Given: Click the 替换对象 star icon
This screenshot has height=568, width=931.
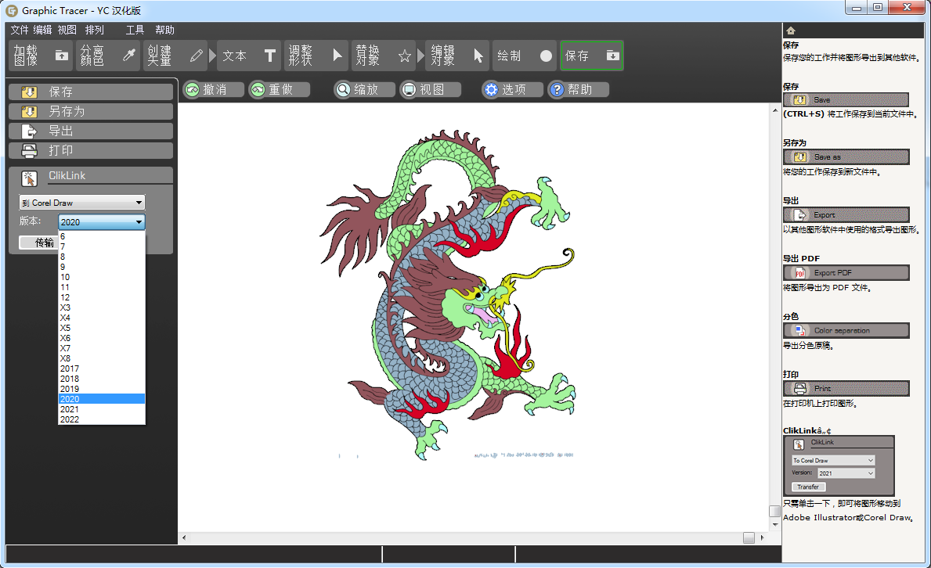Looking at the screenshot, I should (x=403, y=55).
